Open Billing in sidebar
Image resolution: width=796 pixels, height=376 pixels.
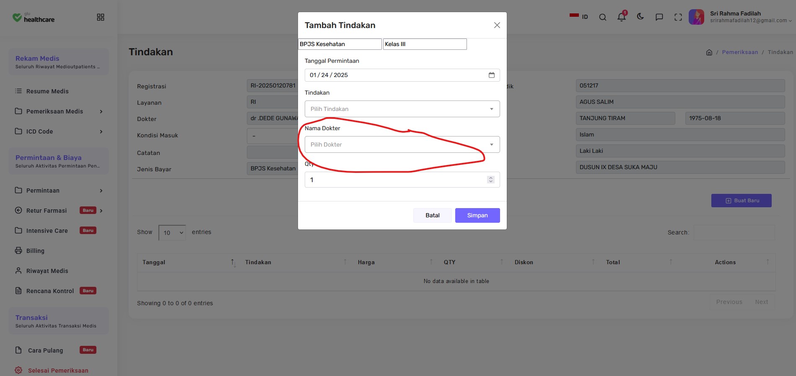(x=35, y=251)
